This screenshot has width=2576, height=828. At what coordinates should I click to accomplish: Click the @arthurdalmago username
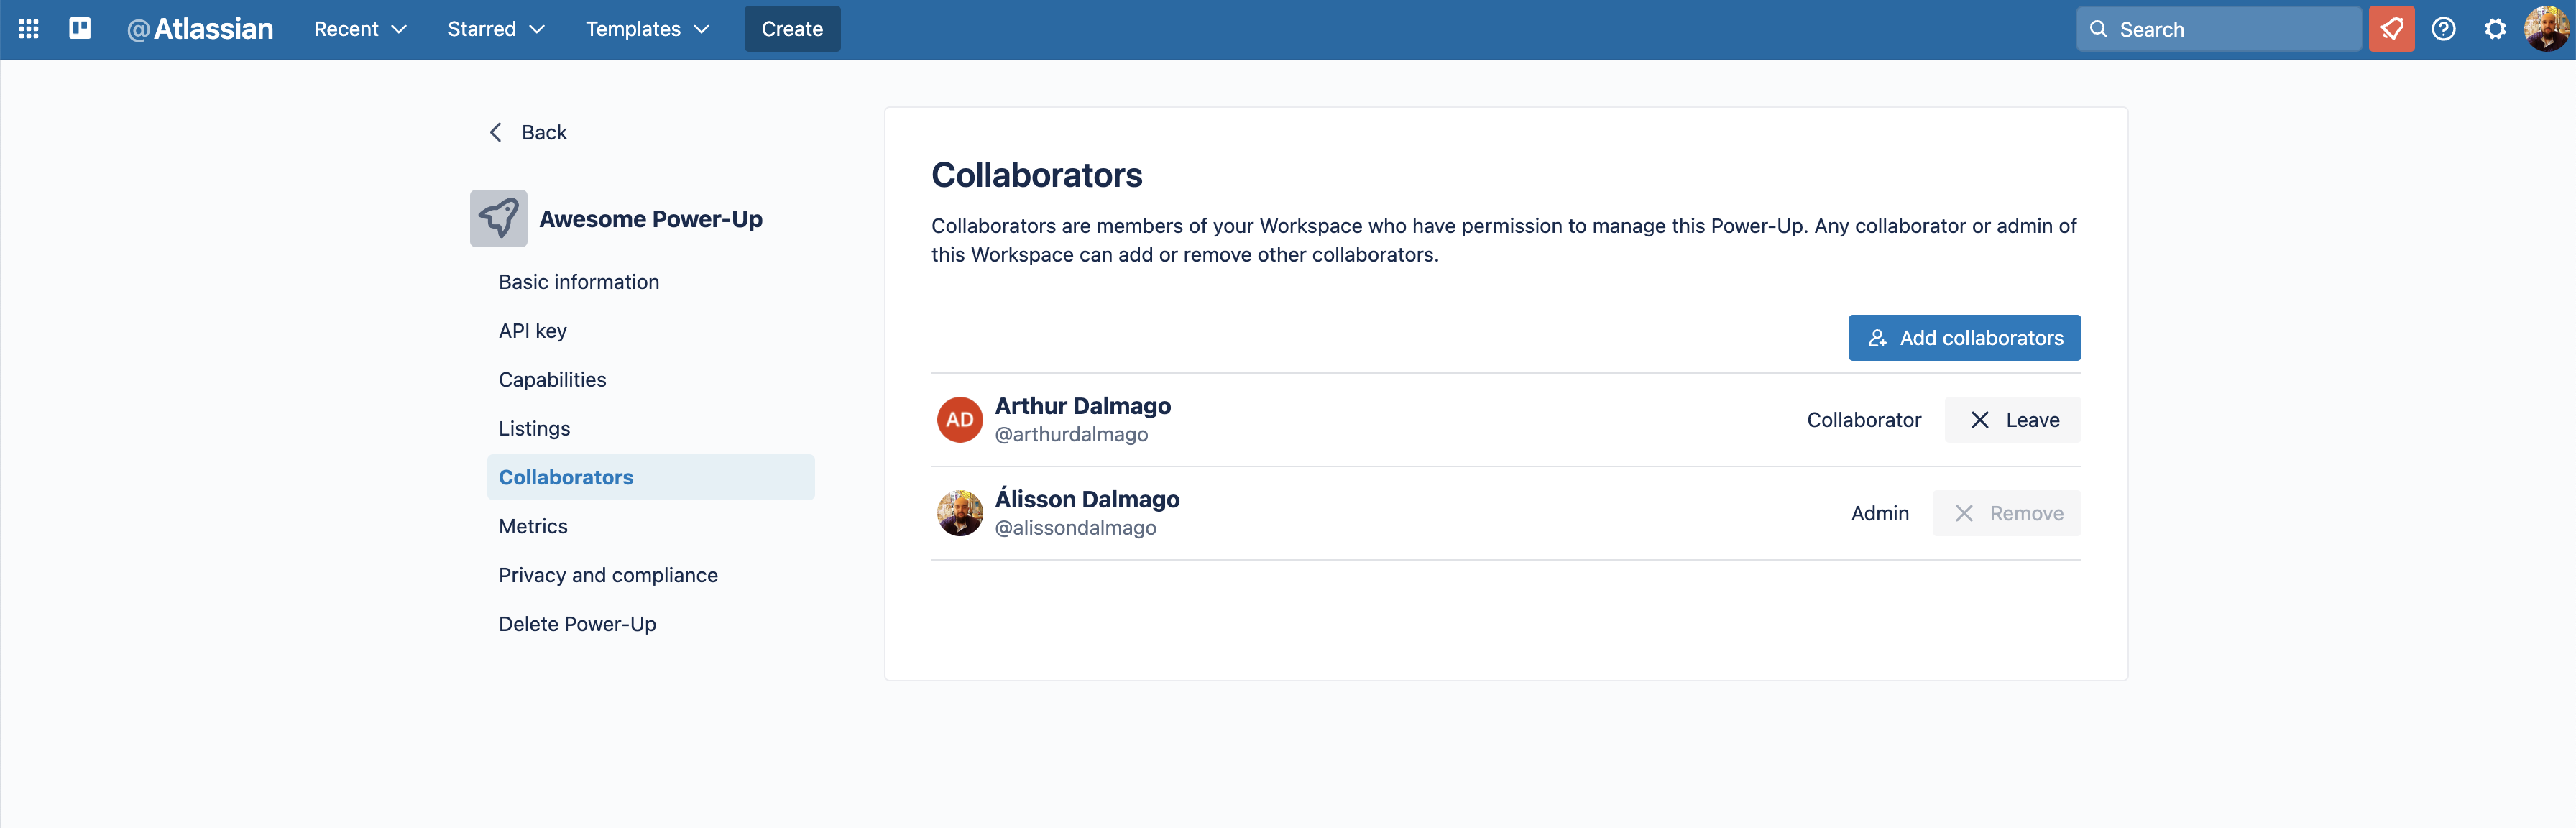tap(1071, 435)
